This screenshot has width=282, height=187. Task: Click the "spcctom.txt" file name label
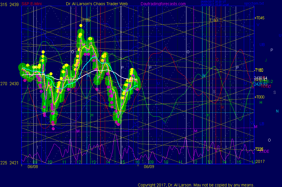point(254,3)
